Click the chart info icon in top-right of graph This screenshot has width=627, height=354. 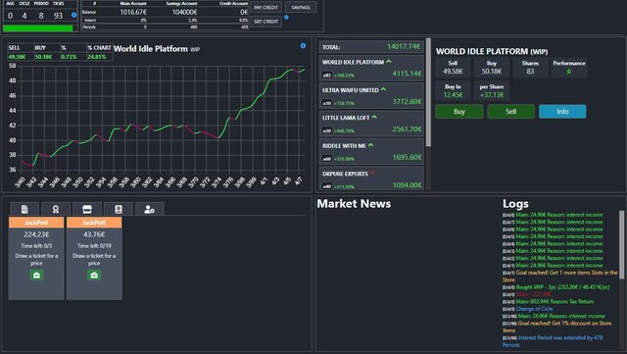coord(303,46)
